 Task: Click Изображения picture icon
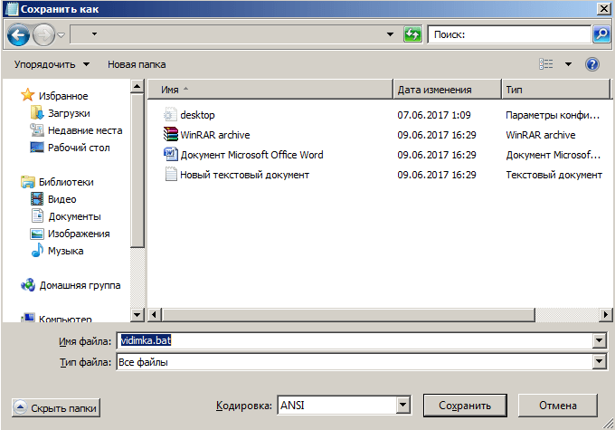point(37,234)
